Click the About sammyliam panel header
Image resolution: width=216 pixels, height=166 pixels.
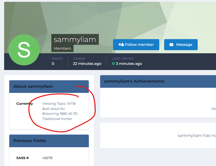tap(49, 86)
